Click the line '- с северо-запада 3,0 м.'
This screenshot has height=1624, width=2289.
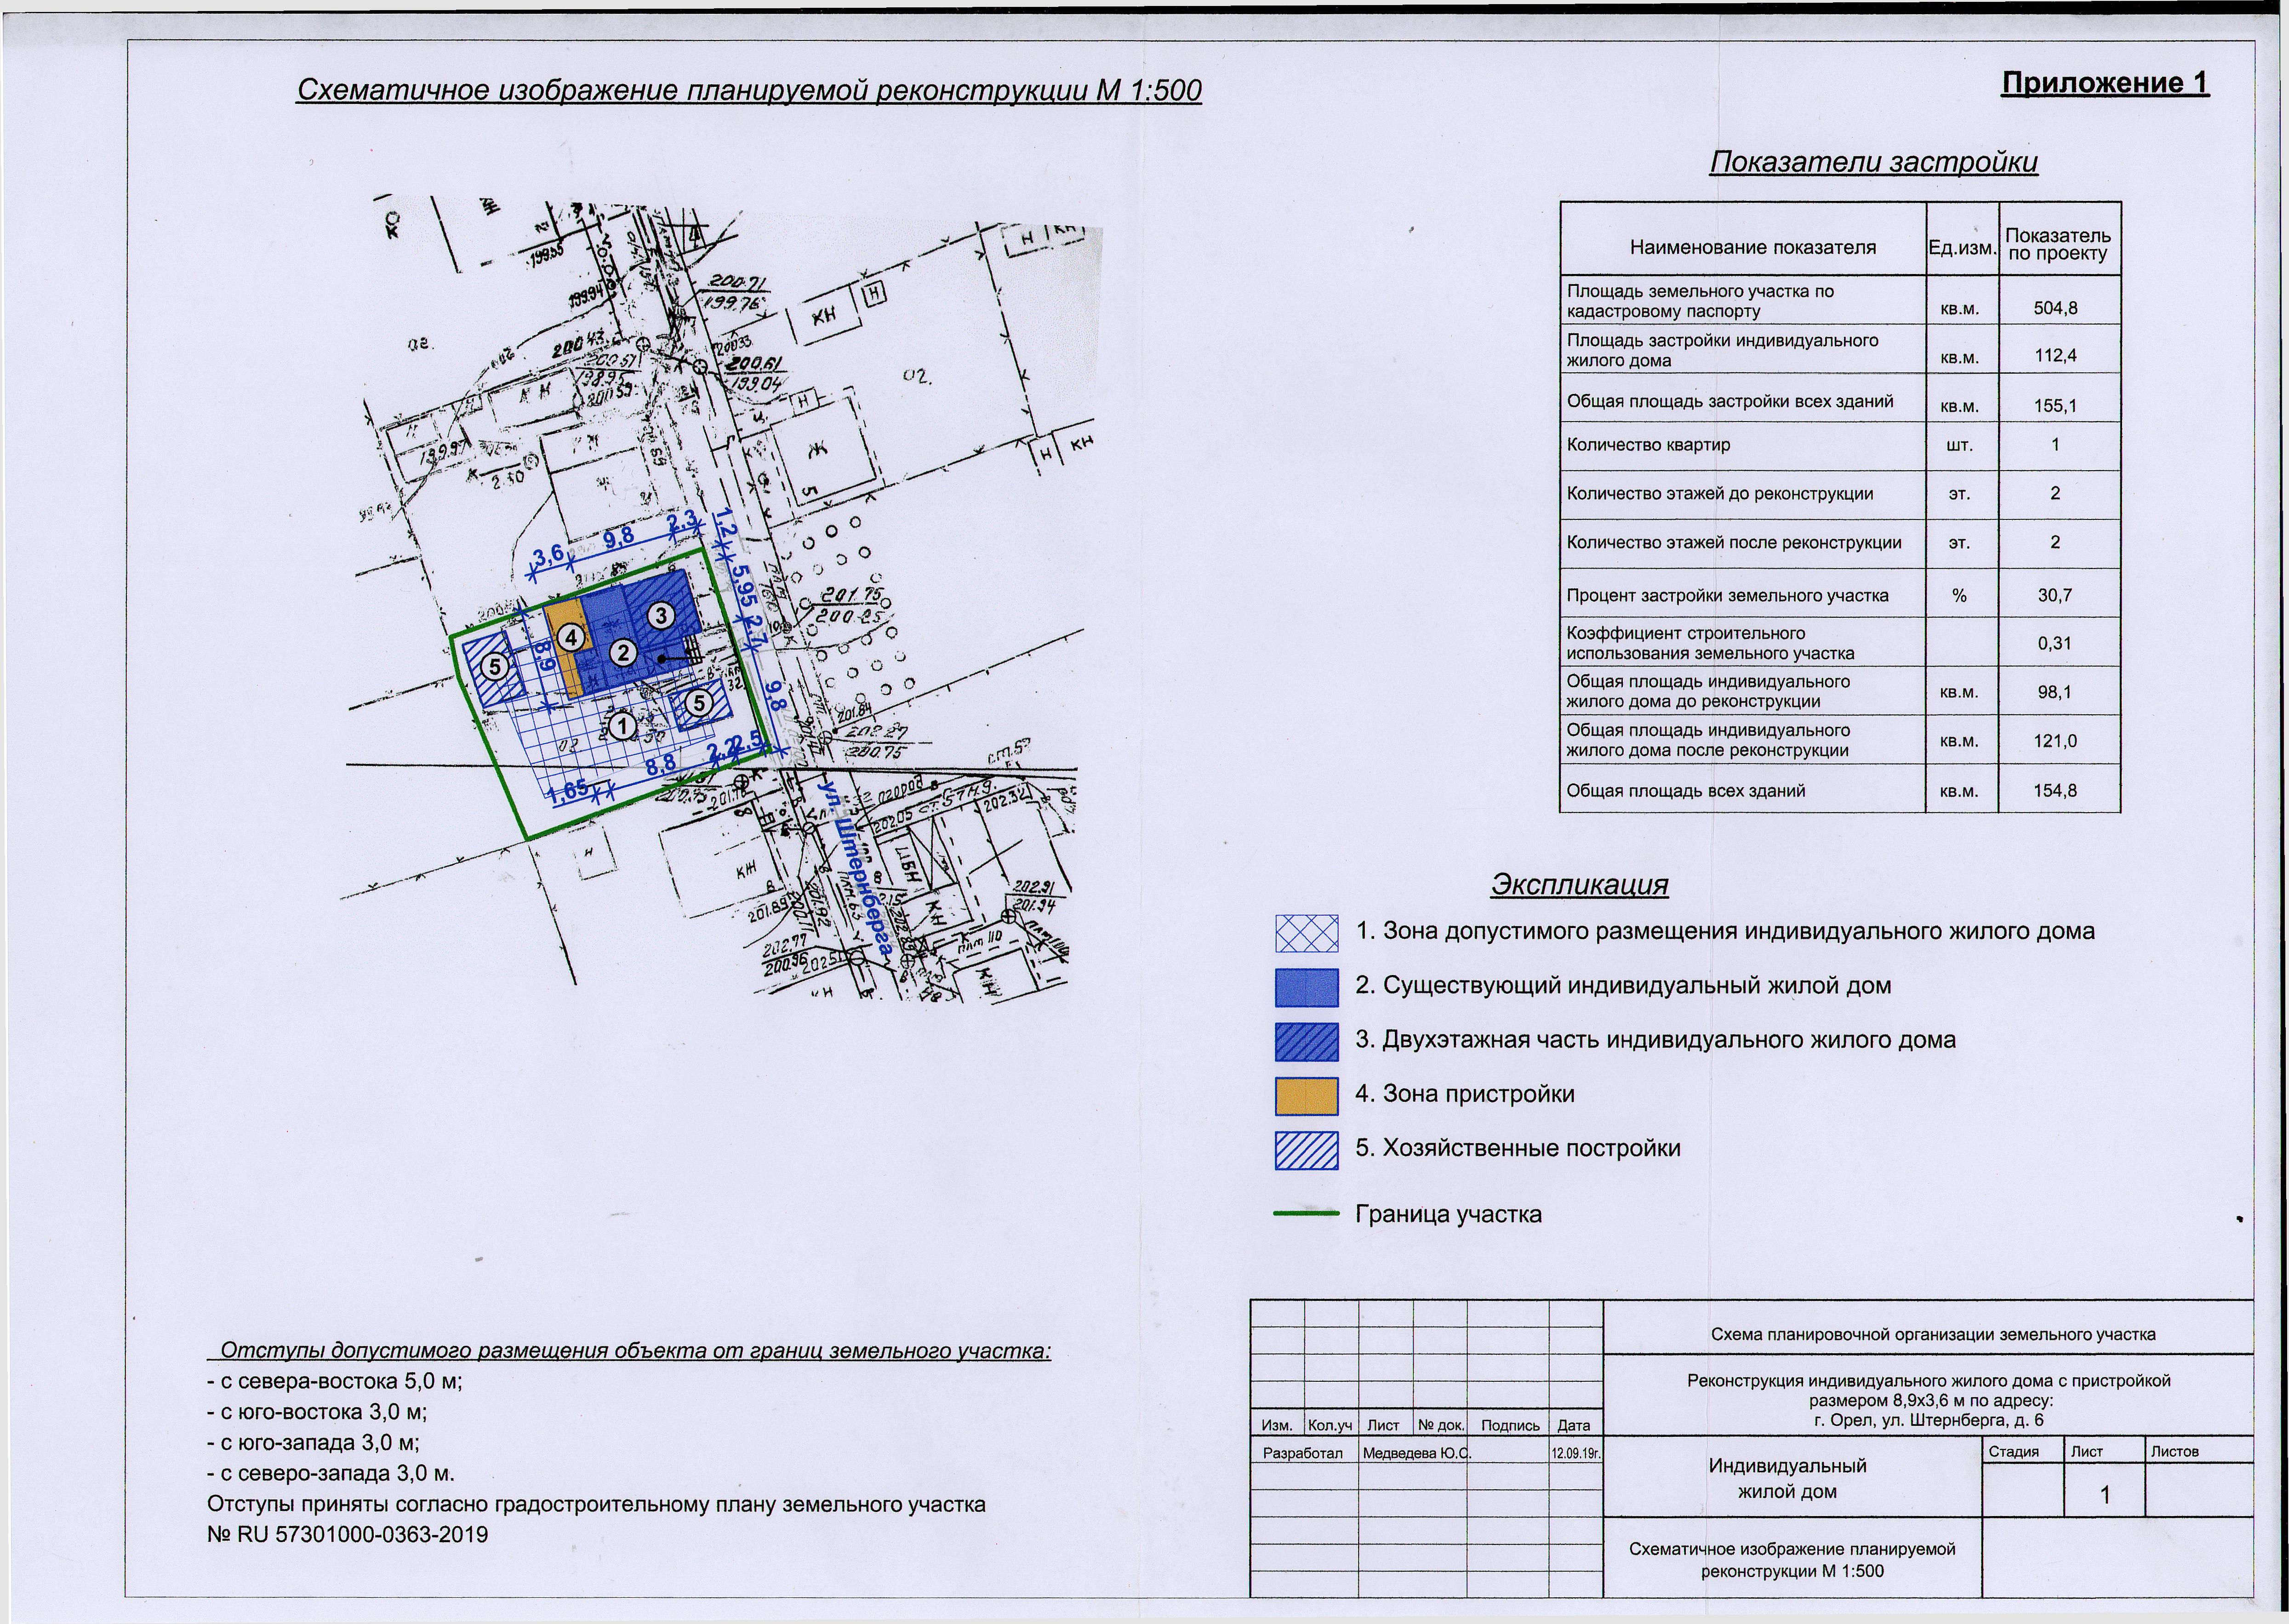coord(330,1474)
